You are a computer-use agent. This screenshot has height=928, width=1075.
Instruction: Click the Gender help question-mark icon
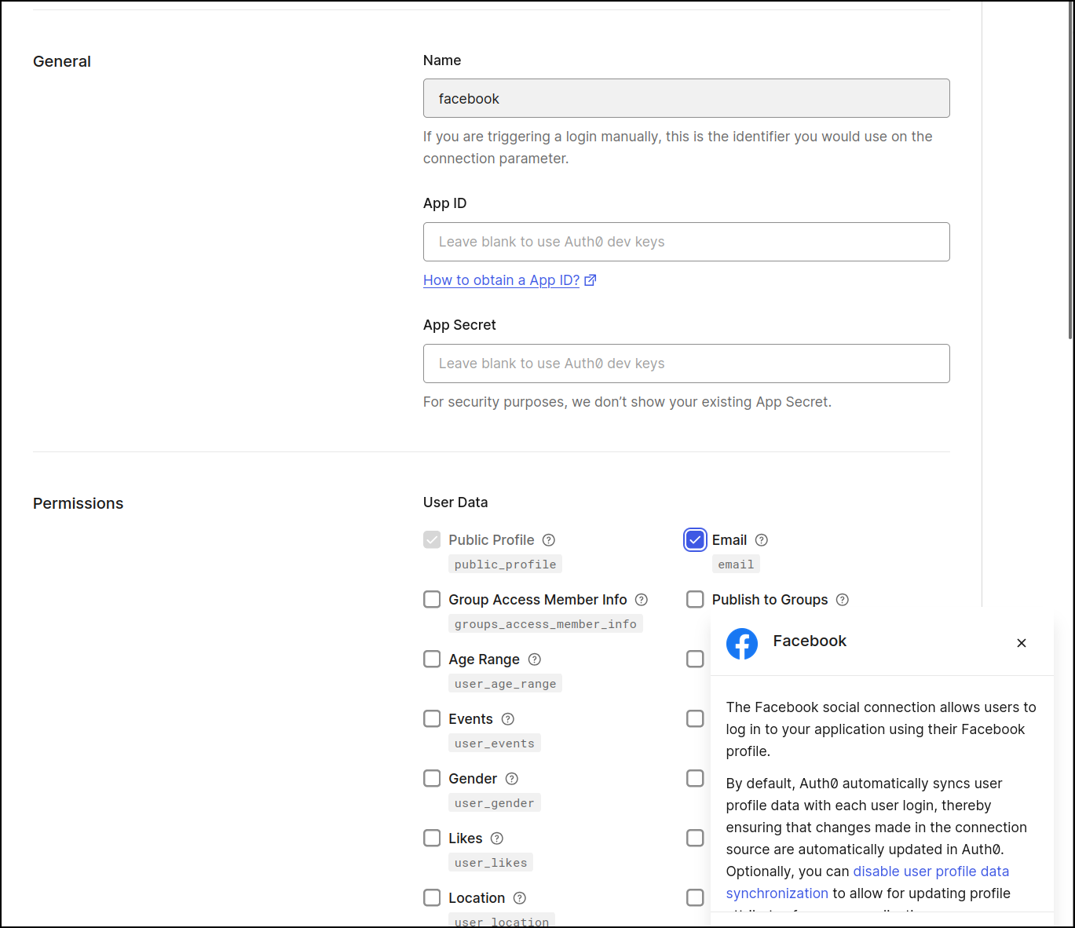click(x=512, y=779)
